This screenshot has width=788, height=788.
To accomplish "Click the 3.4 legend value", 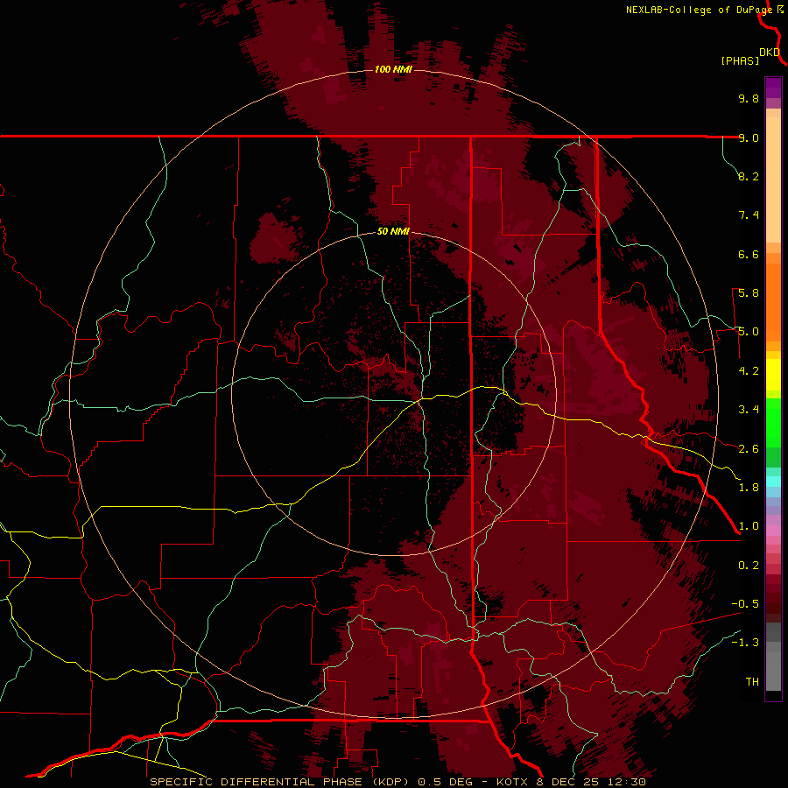I will [749, 410].
